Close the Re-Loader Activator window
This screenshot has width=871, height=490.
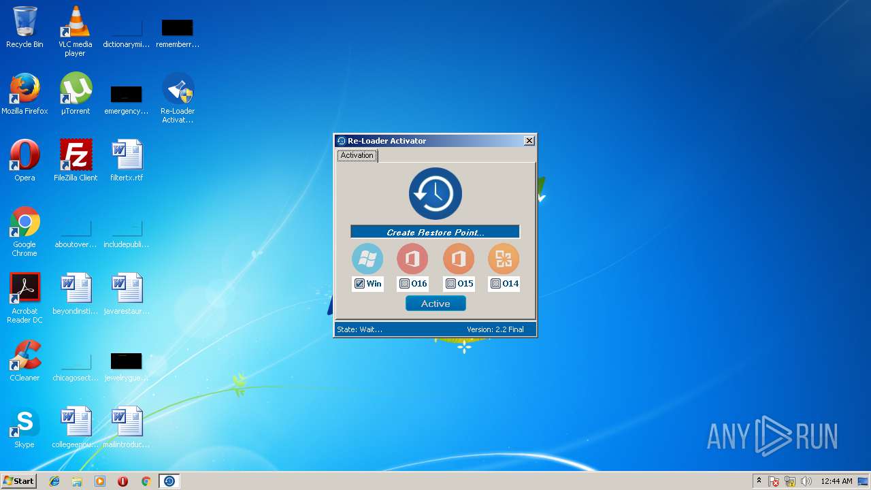(529, 141)
